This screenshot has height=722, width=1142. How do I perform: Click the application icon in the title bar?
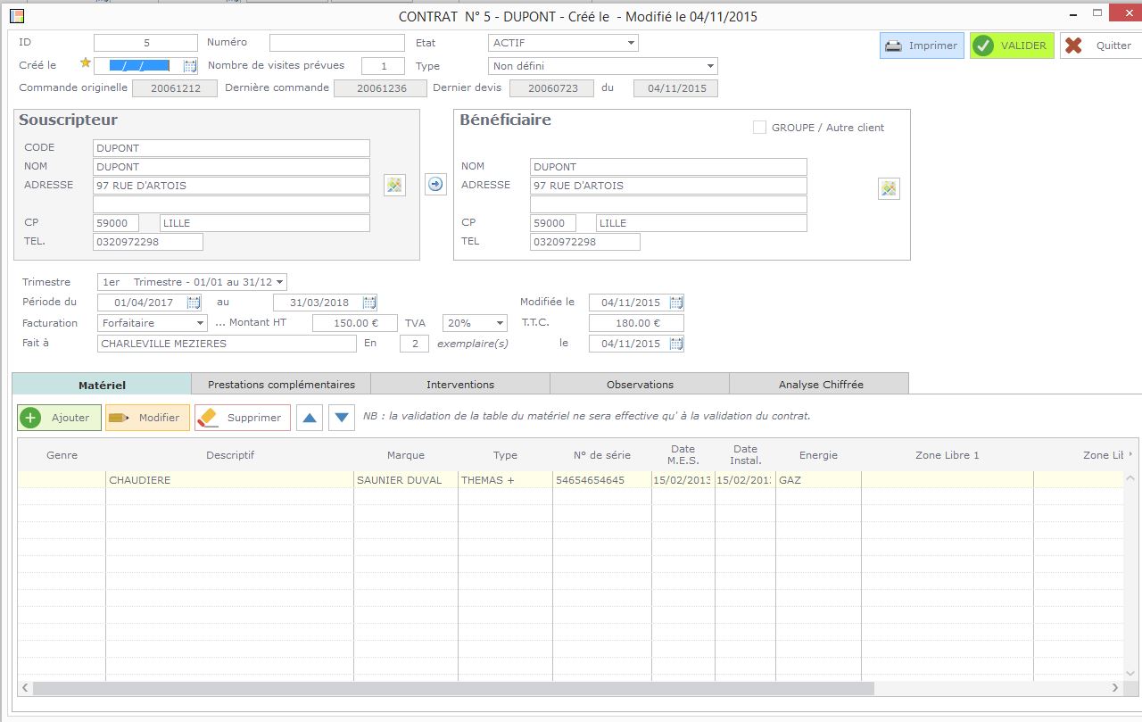[x=16, y=15]
